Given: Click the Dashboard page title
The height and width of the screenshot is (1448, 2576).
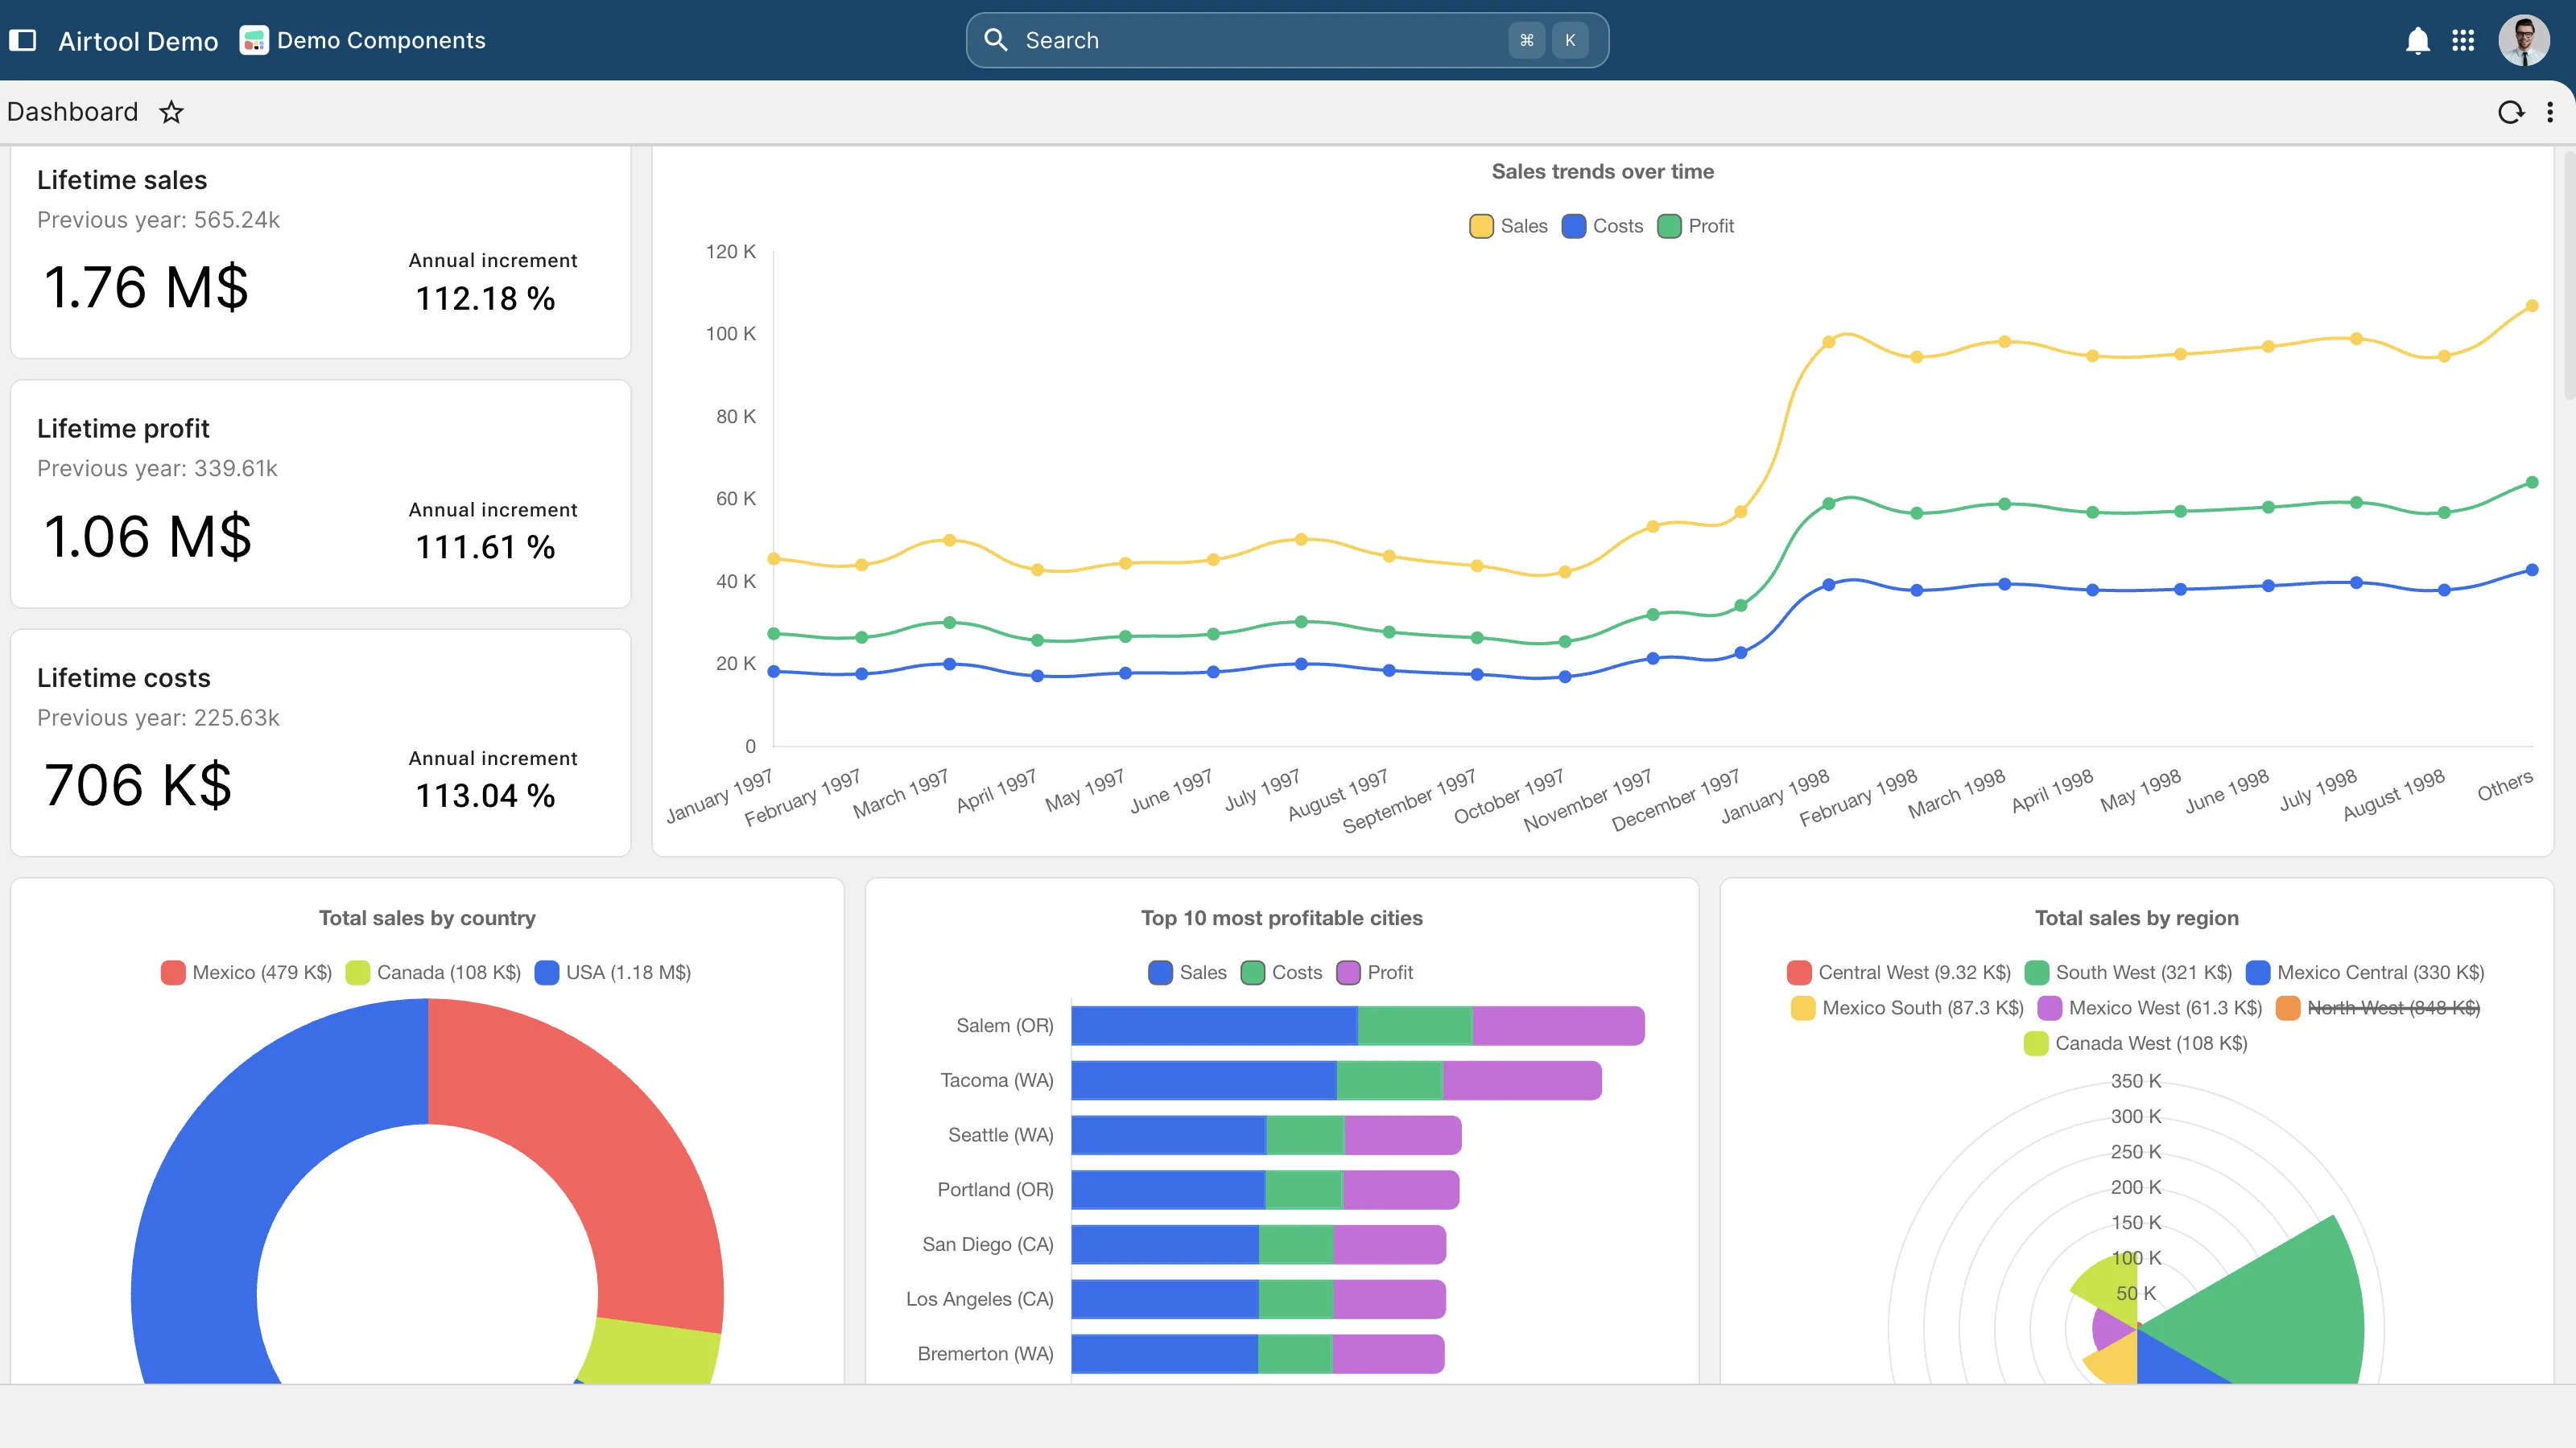Looking at the screenshot, I should (x=72, y=112).
